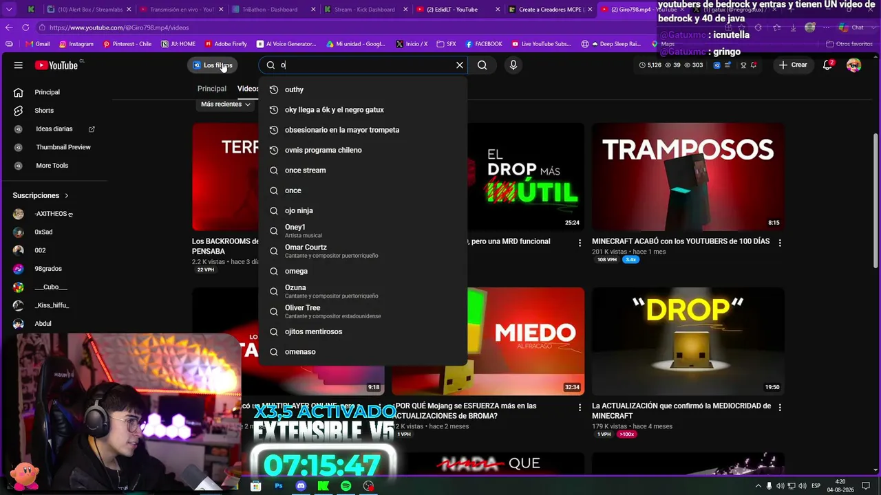This screenshot has width=881, height=495.
Task: Open the account avatar menu
Action: [854, 65]
